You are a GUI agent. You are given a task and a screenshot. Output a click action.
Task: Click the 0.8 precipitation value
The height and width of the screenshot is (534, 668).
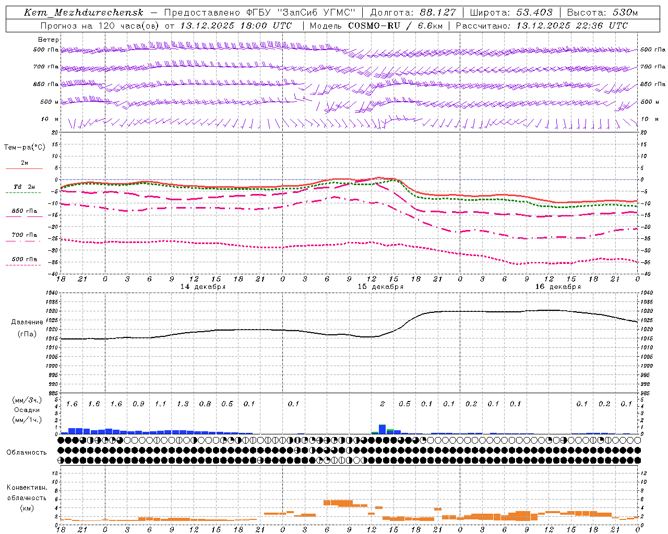pos(205,404)
